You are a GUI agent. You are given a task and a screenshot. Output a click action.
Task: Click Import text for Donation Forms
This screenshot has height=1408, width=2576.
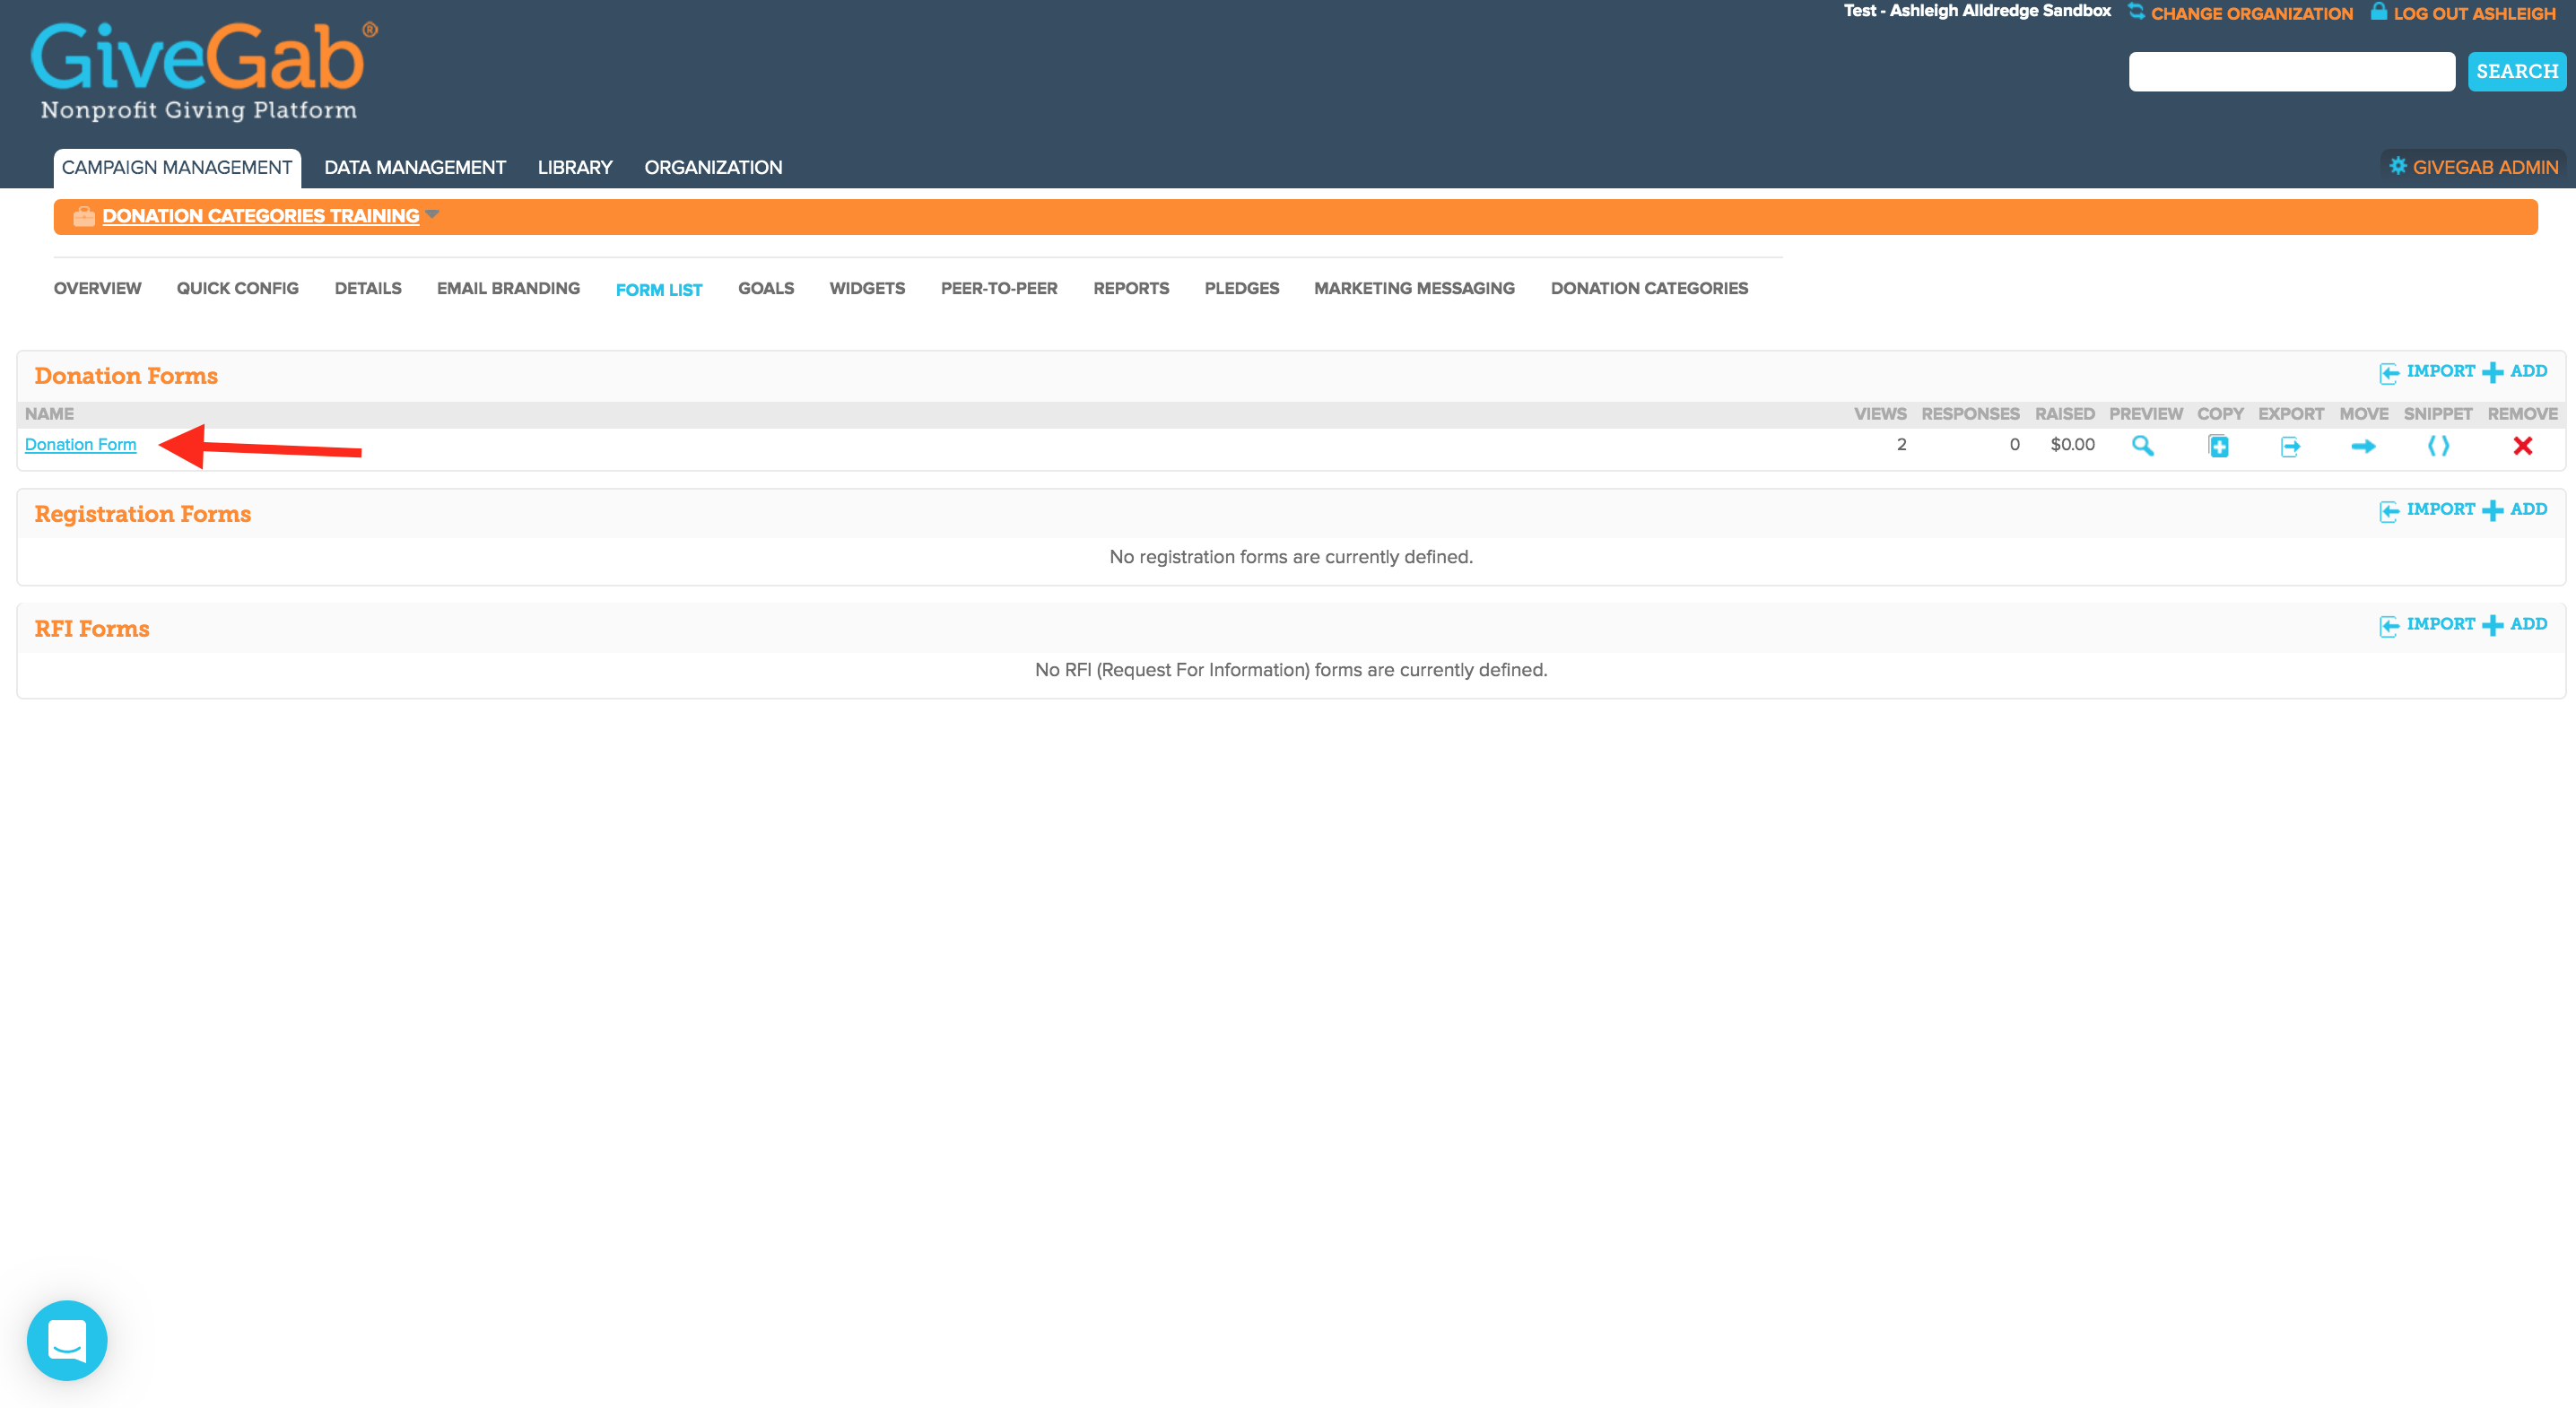point(2440,371)
